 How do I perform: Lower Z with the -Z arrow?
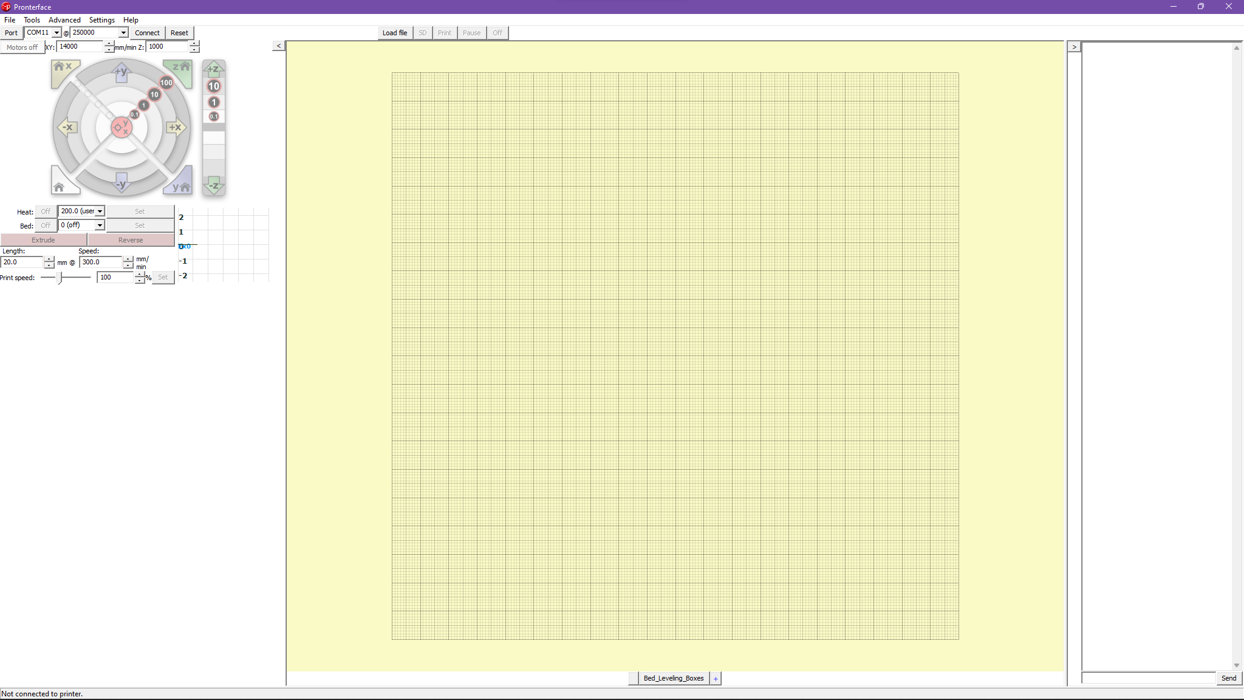click(213, 185)
